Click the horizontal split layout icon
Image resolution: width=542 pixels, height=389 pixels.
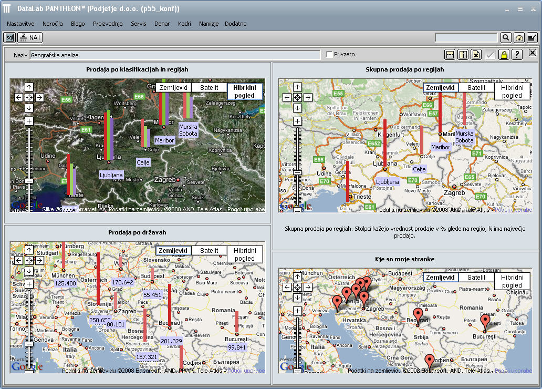tap(450, 55)
